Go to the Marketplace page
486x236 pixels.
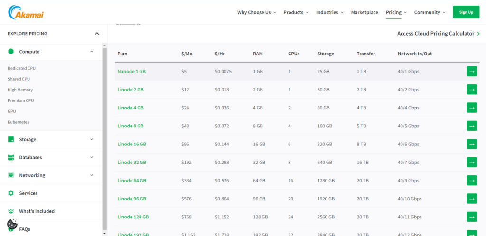pos(364,12)
